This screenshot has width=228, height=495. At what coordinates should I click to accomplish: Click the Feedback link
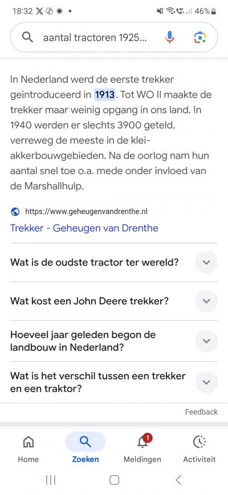(x=202, y=412)
